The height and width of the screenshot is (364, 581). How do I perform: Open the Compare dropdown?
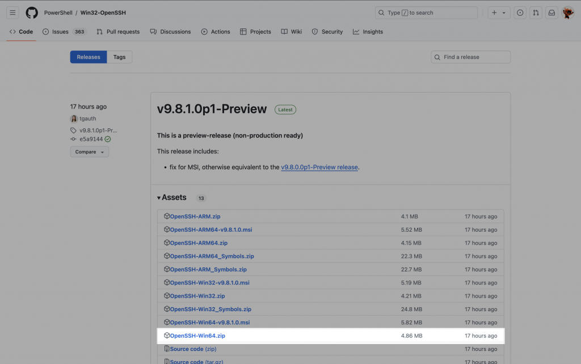click(x=89, y=152)
